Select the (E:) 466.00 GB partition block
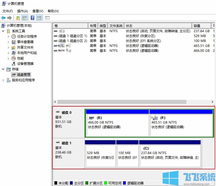This screenshot has height=186, width=216. [x=117, y=123]
